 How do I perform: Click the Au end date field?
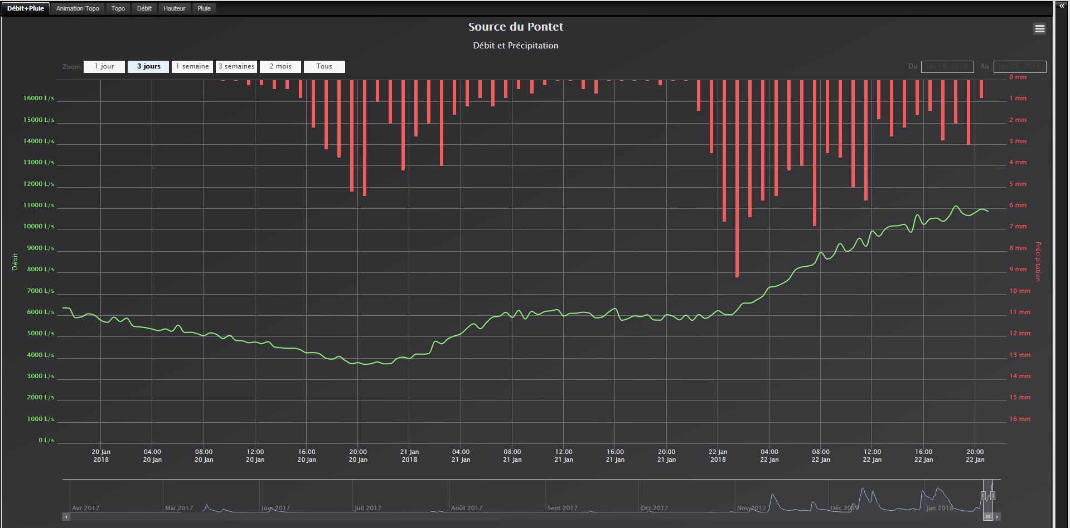(1020, 67)
